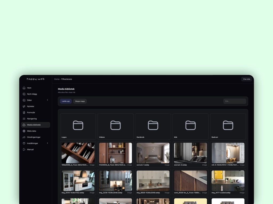Click the Meta data globe icon
The height and width of the screenshot is (204, 273).
(24, 131)
